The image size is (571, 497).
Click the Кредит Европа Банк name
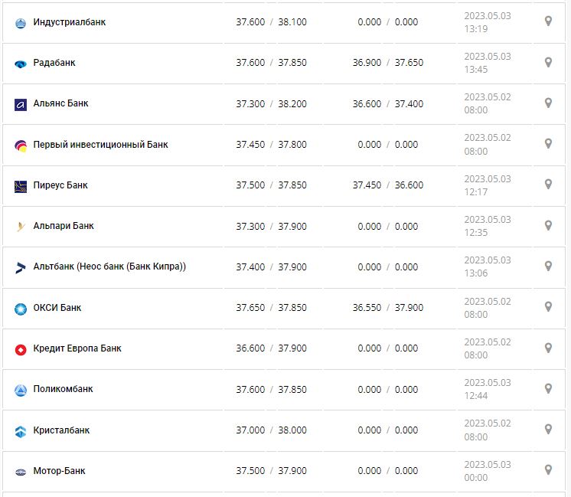77,348
